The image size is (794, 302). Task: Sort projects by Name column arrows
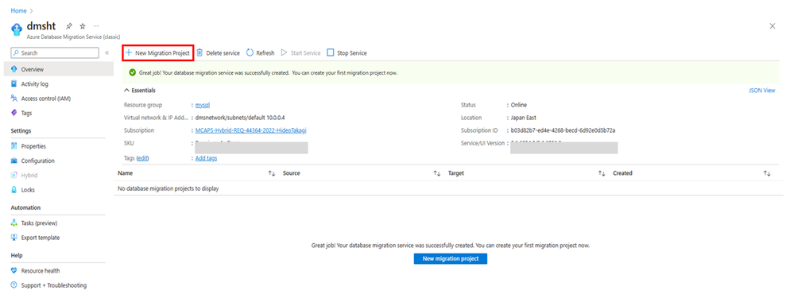click(271, 173)
